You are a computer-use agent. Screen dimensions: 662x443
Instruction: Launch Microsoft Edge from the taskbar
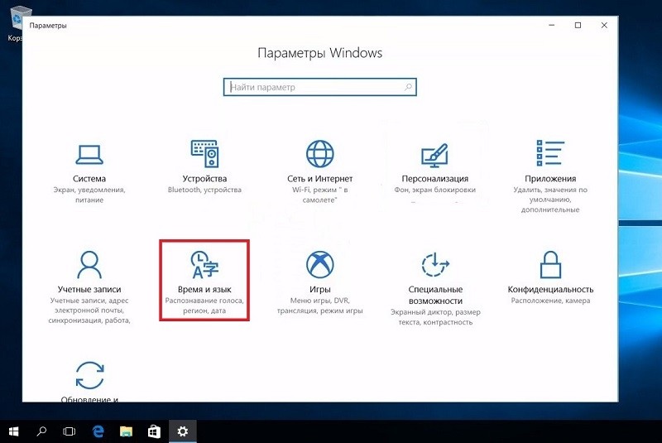point(98,431)
